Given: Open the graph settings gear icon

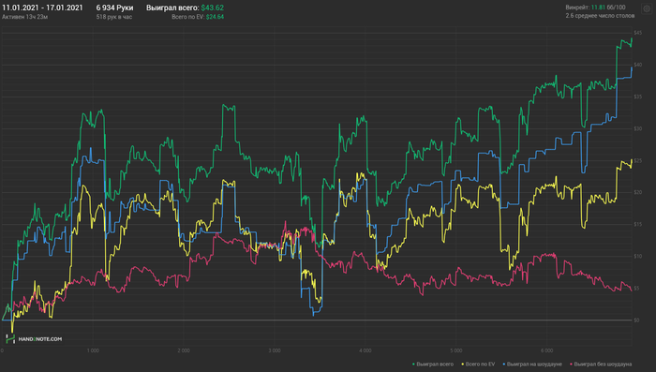Looking at the screenshot, I should [x=647, y=8].
